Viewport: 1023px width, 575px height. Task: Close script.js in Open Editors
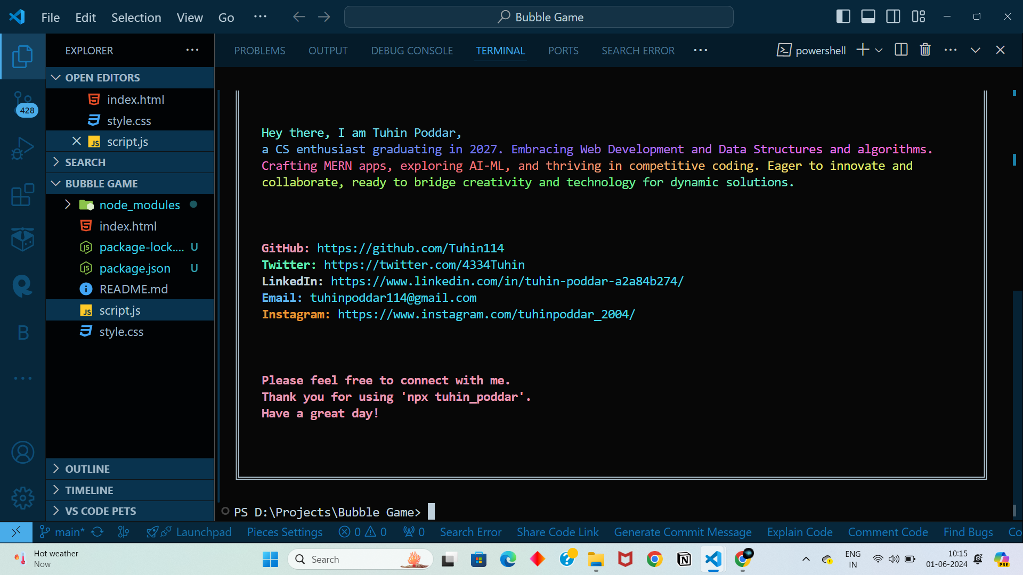[x=77, y=141]
